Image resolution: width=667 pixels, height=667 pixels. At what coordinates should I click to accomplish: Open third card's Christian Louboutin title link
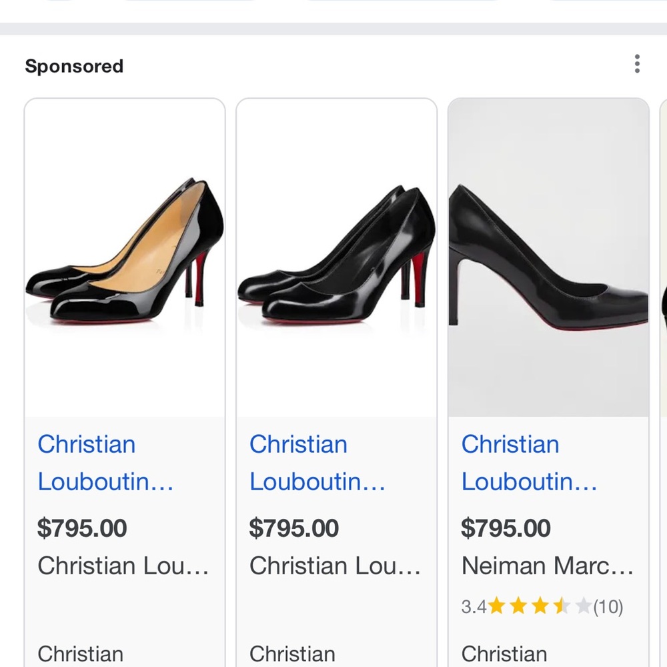coord(530,462)
